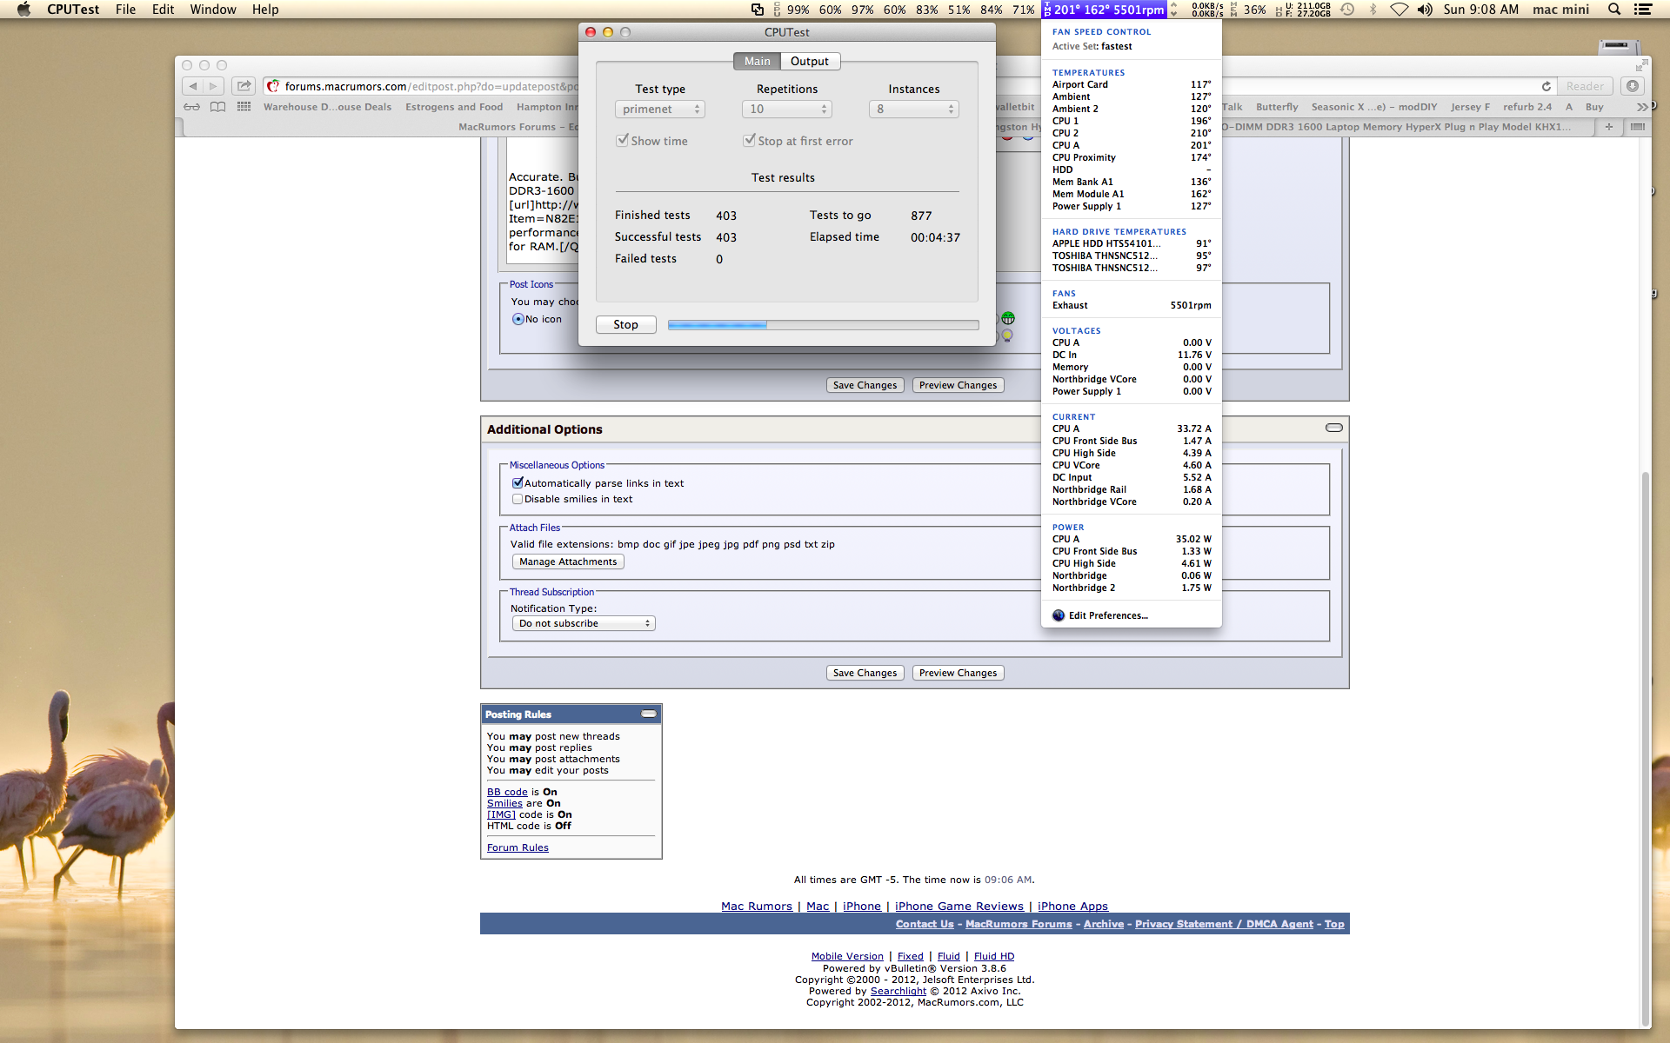Collapse the Additional Options section

pos(1333,428)
